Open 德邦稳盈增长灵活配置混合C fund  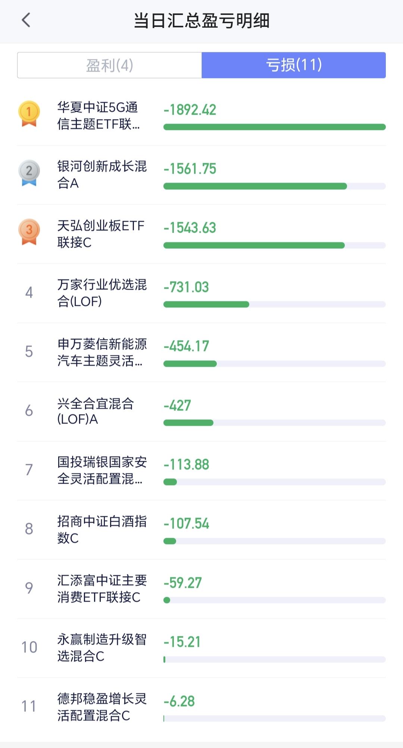point(101,707)
